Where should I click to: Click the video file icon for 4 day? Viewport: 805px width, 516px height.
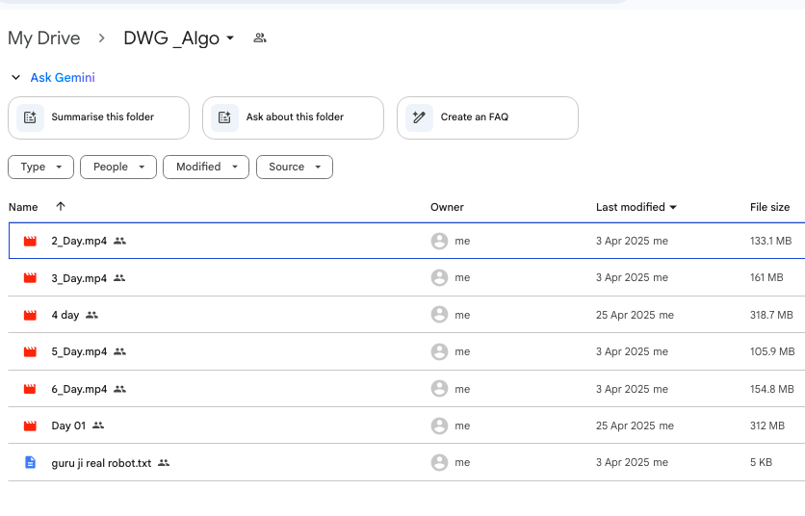coord(30,315)
